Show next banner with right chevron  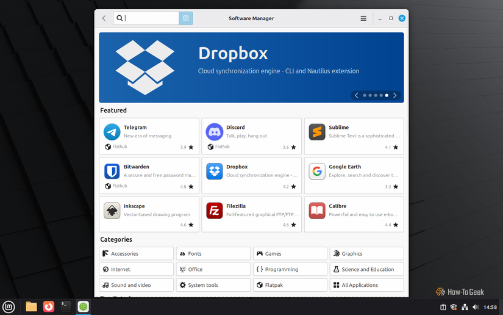tap(395, 95)
